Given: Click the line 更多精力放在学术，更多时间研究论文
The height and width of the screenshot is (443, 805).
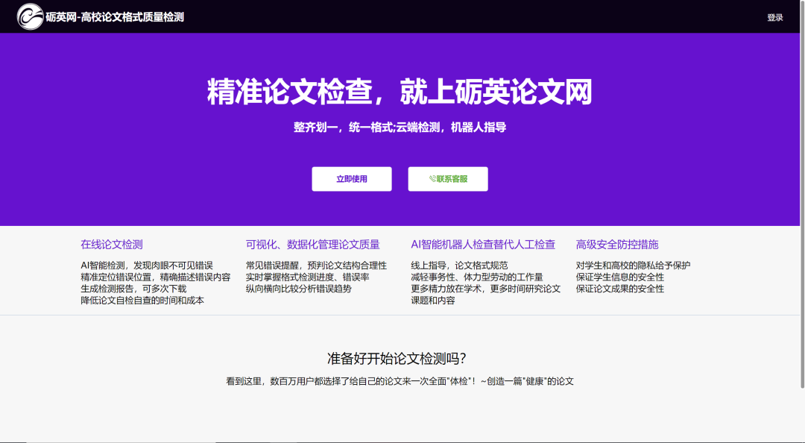Looking at the screenshot, I should coord(486,289).
